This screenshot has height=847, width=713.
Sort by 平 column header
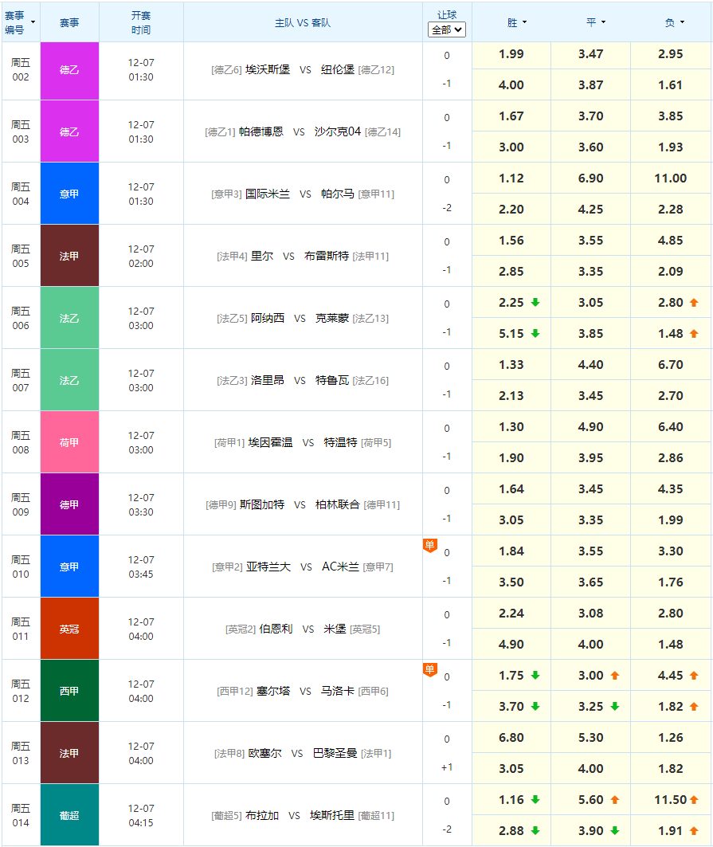(x=597, y=22)
